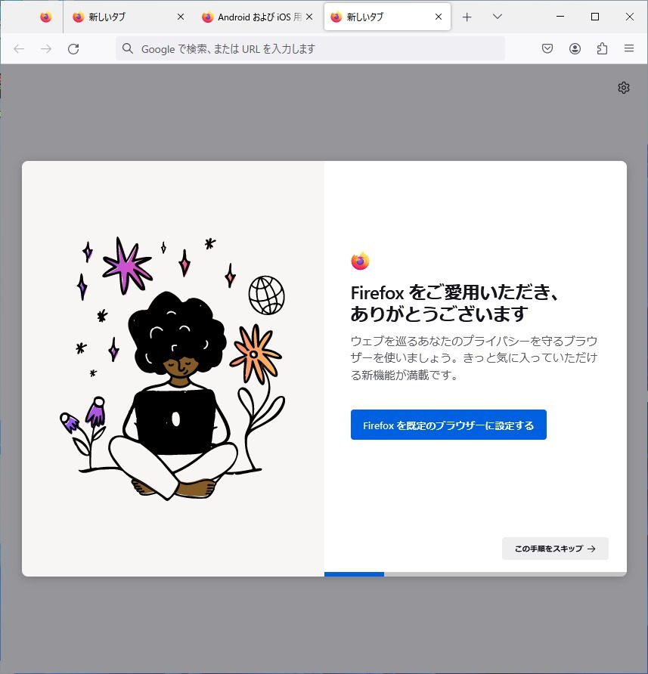Expand the list all tabs chevron
Viewport: 648px width, 674px height.
[498, 17]
